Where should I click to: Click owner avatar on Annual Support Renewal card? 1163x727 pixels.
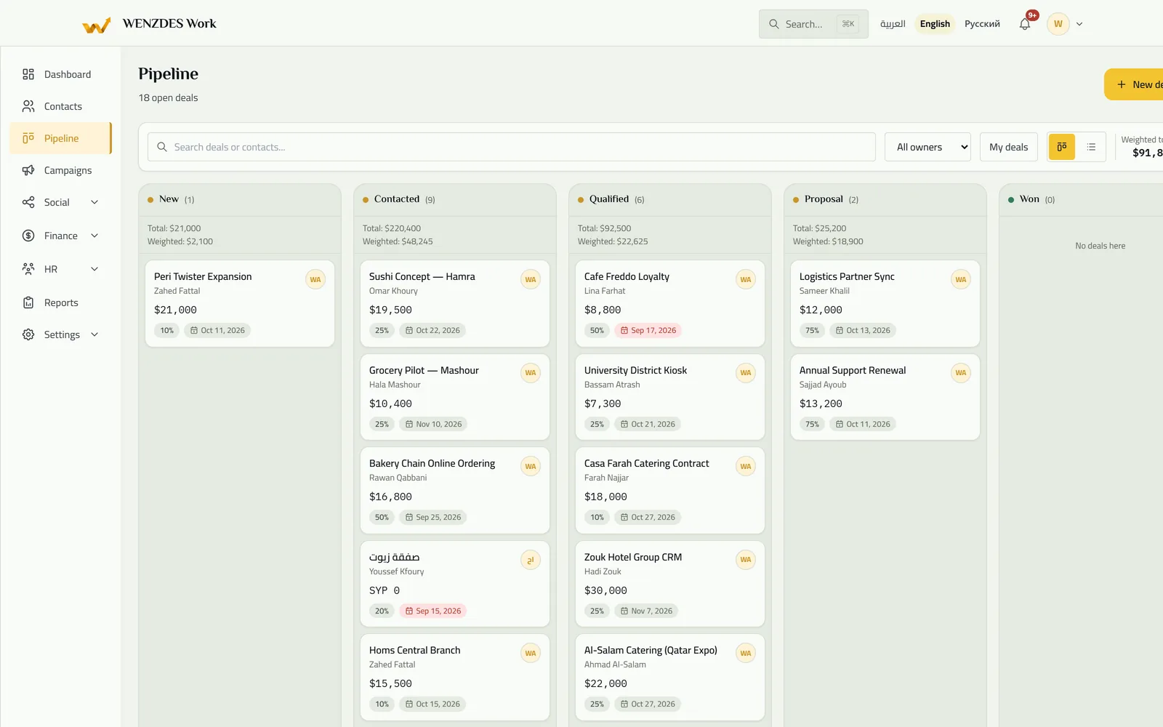tap(961, 373)
